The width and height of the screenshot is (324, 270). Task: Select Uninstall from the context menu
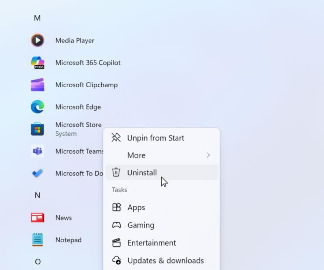tap(162, 172)
